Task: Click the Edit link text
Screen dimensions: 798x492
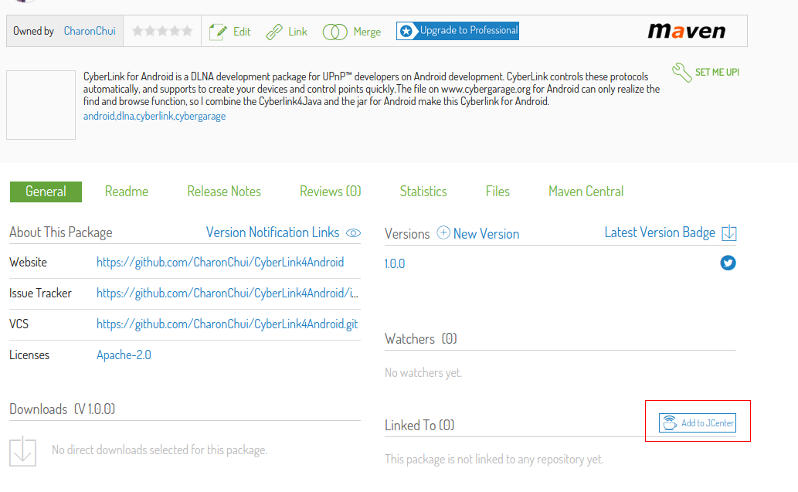Action: coord(242,32)
